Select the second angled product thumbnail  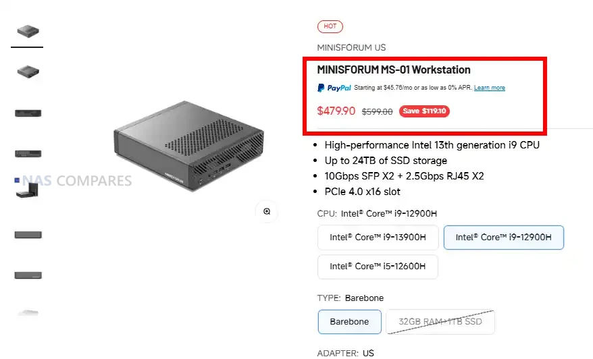click(28, 72)
